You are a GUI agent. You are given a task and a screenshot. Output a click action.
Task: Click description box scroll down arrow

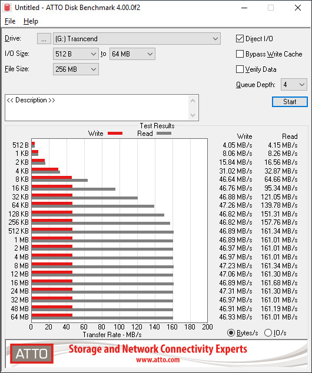(192, 115)
